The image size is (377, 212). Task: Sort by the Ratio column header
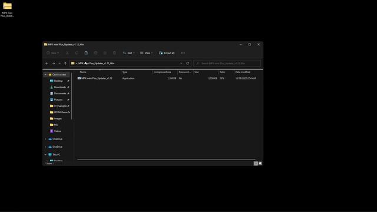[x=222, y=72]
